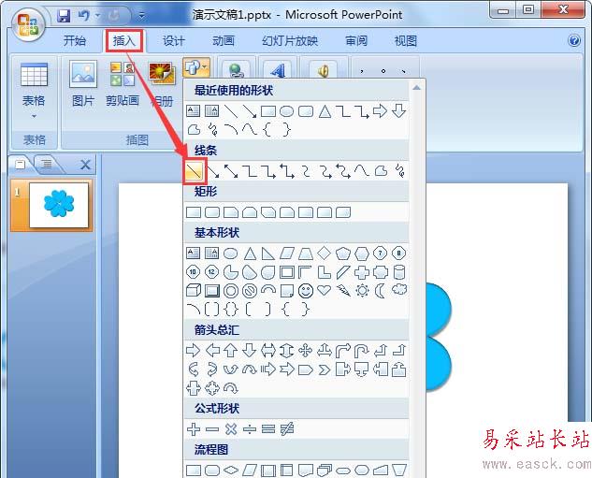
Task: Pick scribble tool in 线条 row
Action: [x=400, y=171]
